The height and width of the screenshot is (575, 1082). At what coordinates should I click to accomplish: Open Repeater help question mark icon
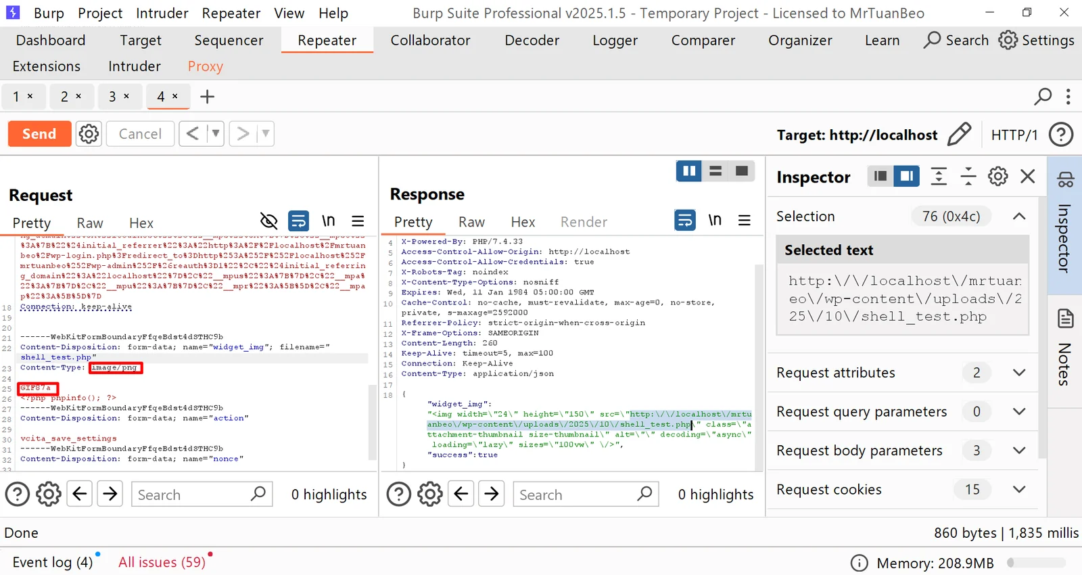click(x=1061, y=135)
